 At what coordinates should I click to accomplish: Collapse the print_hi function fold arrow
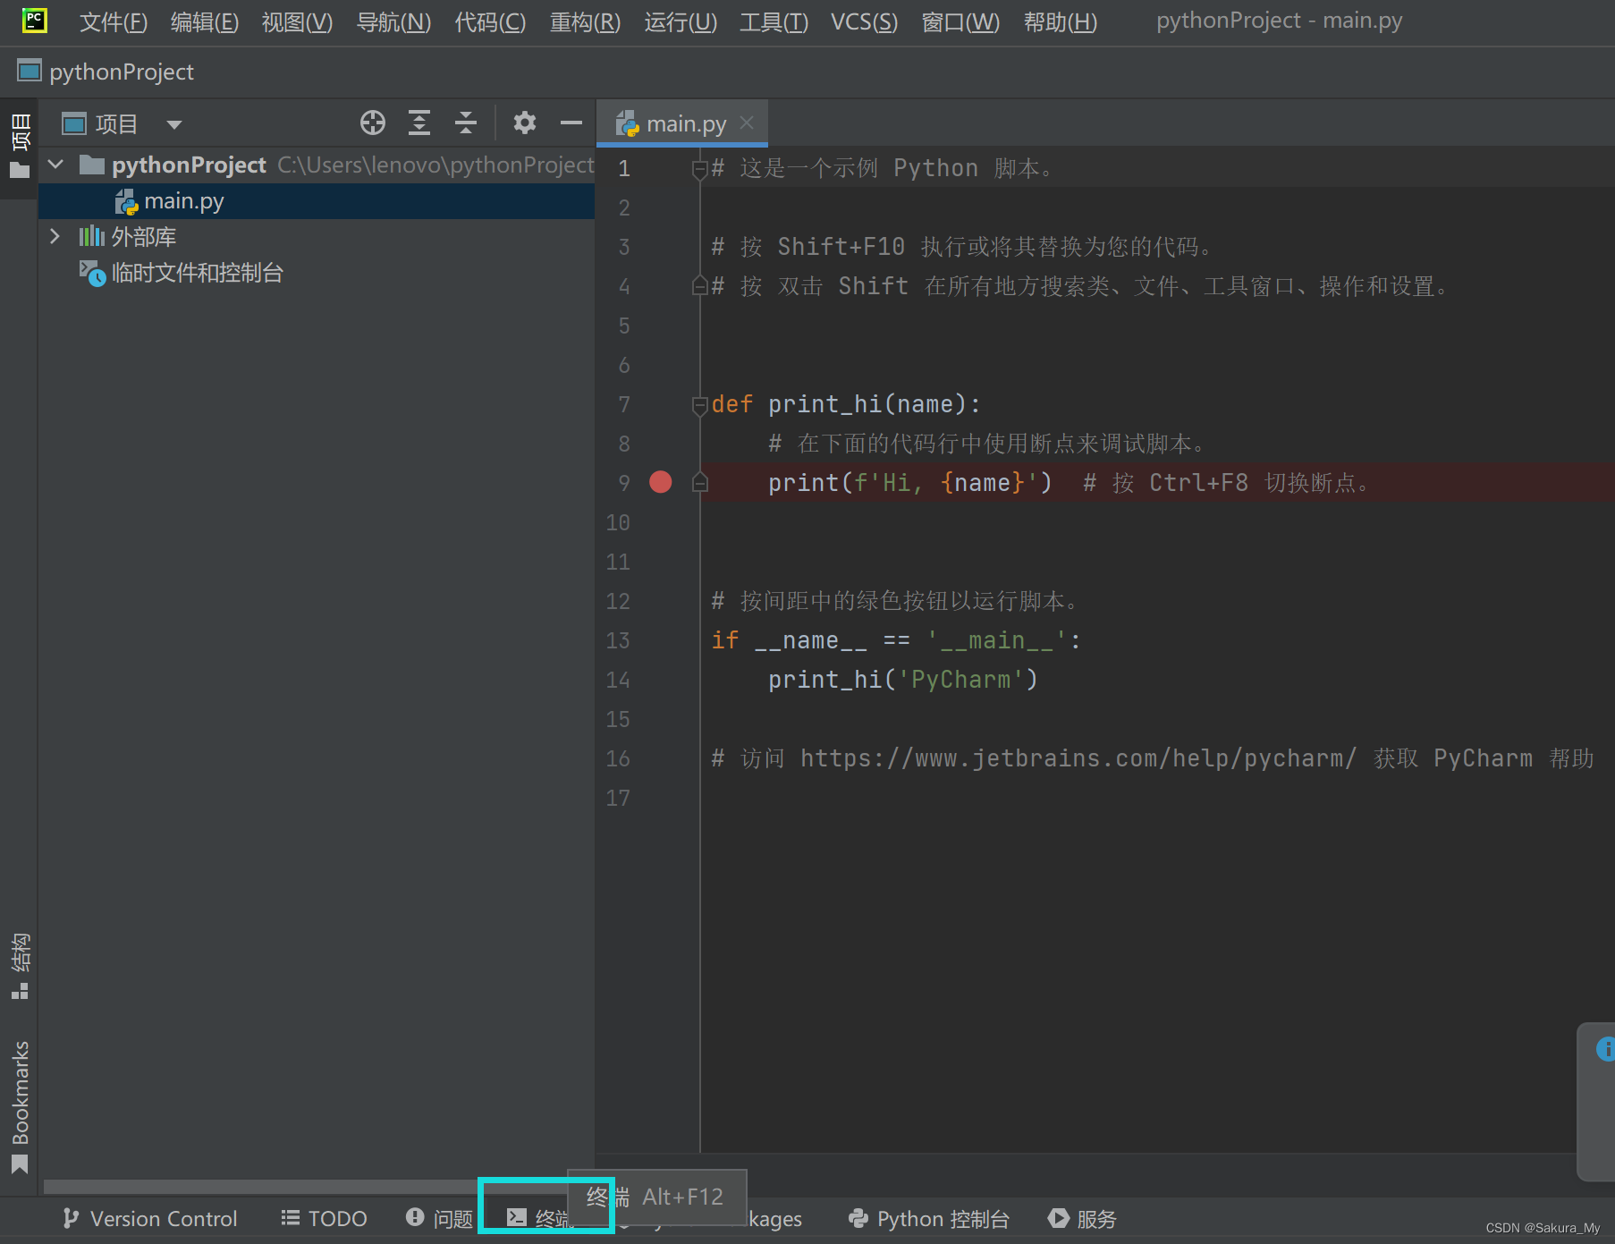pos(699,405)
